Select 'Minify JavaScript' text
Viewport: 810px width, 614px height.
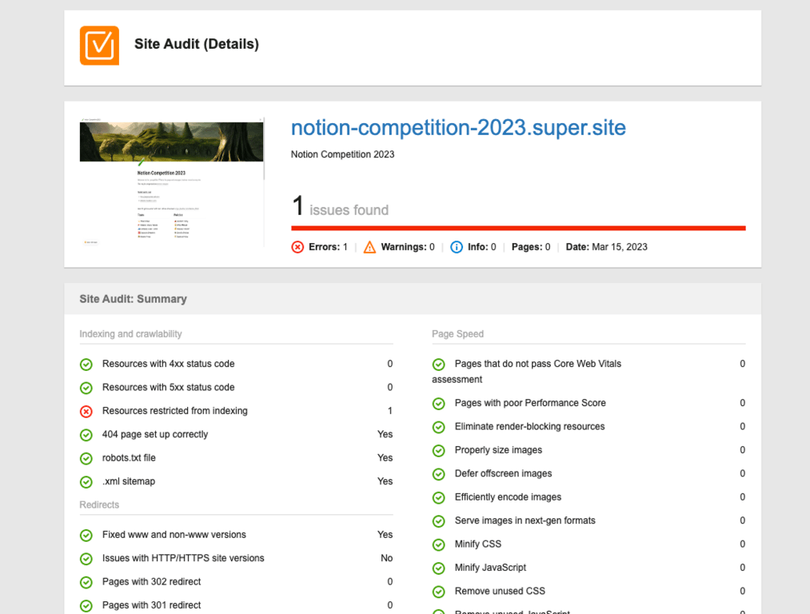(490, 568)
